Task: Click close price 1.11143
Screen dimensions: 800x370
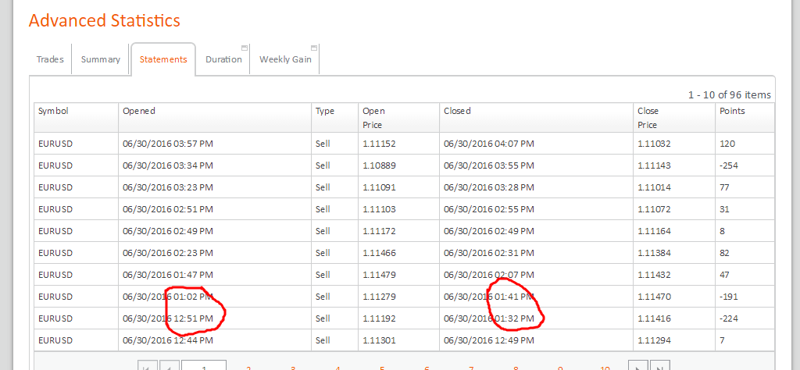Action: pos(654,165)
